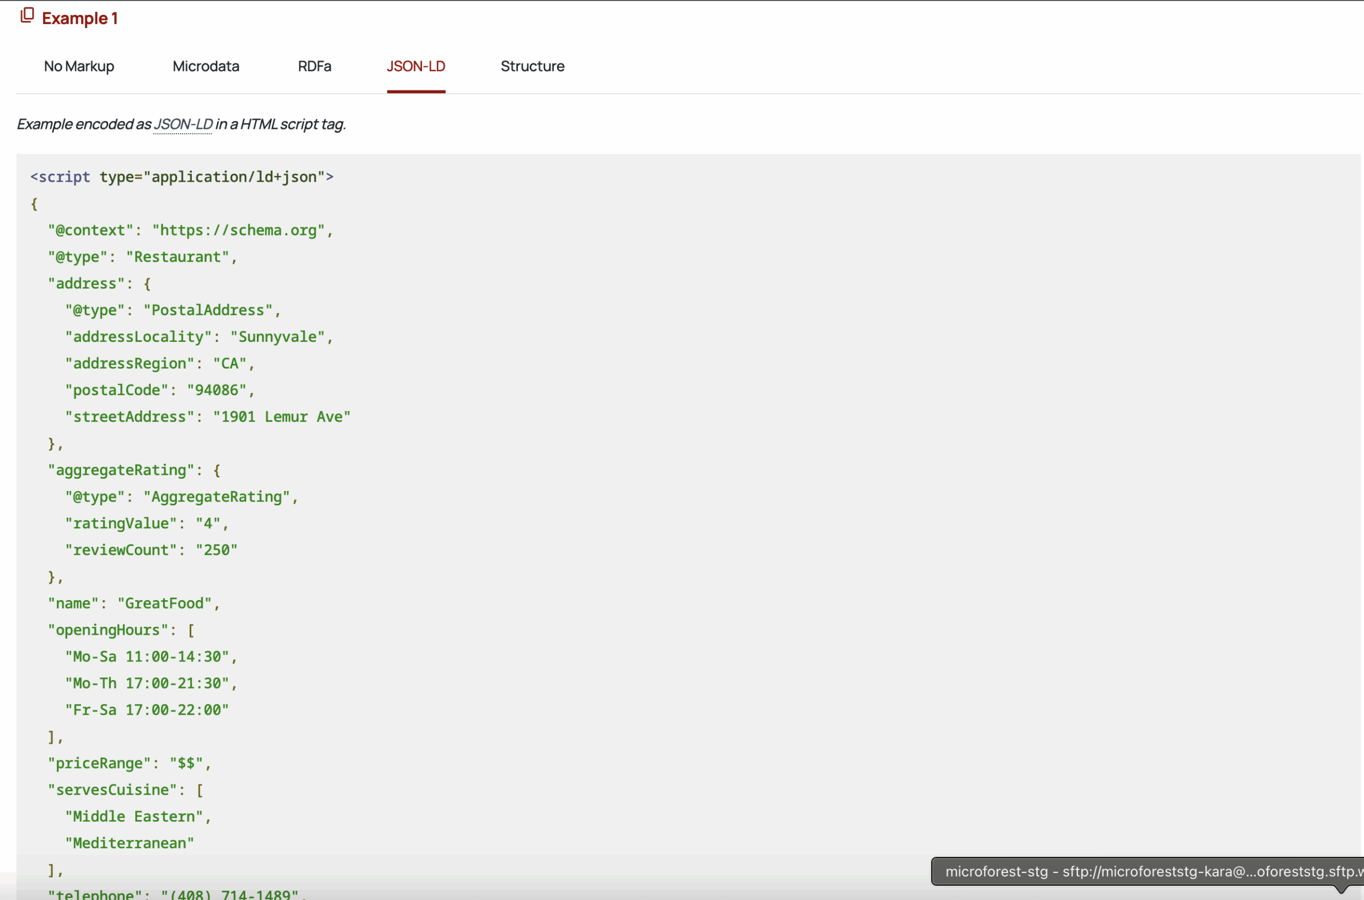Select the RDFa tab
This screenshot has height=900, width=1364.
(x=314, y=66)
